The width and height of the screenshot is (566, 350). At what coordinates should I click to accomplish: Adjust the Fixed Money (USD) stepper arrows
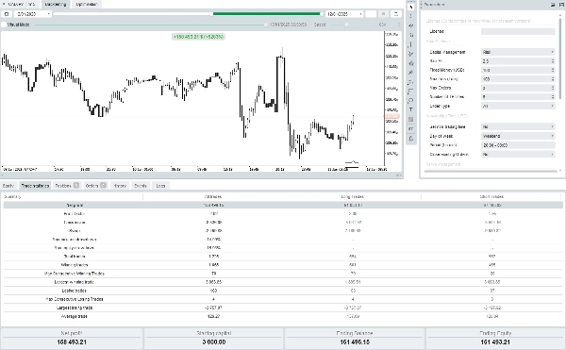(553, 70)
